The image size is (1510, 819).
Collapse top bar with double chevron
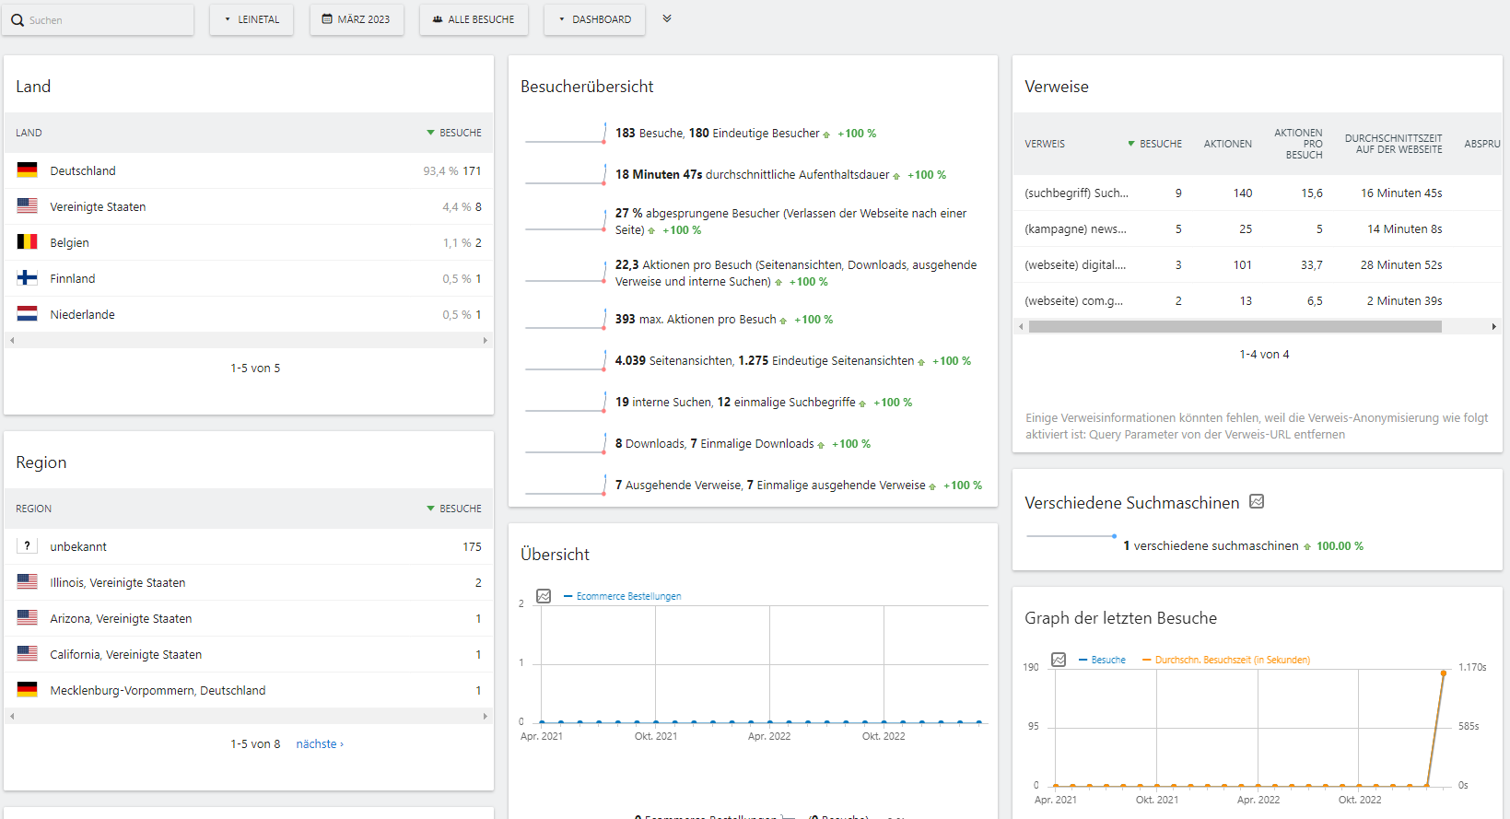667,18
